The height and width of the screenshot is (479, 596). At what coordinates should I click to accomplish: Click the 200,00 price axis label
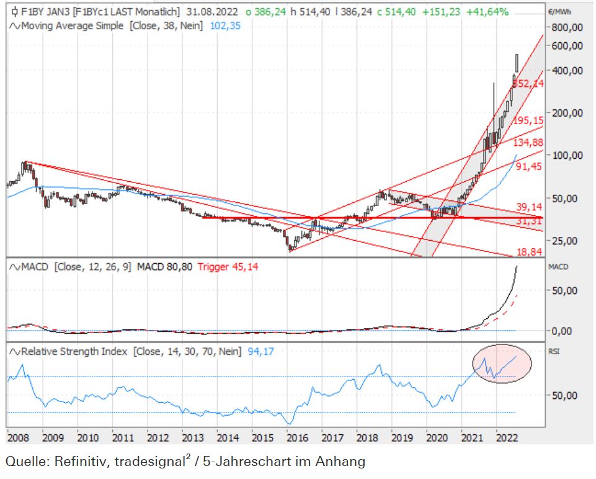pyautogui.click(x=567, y=113)
